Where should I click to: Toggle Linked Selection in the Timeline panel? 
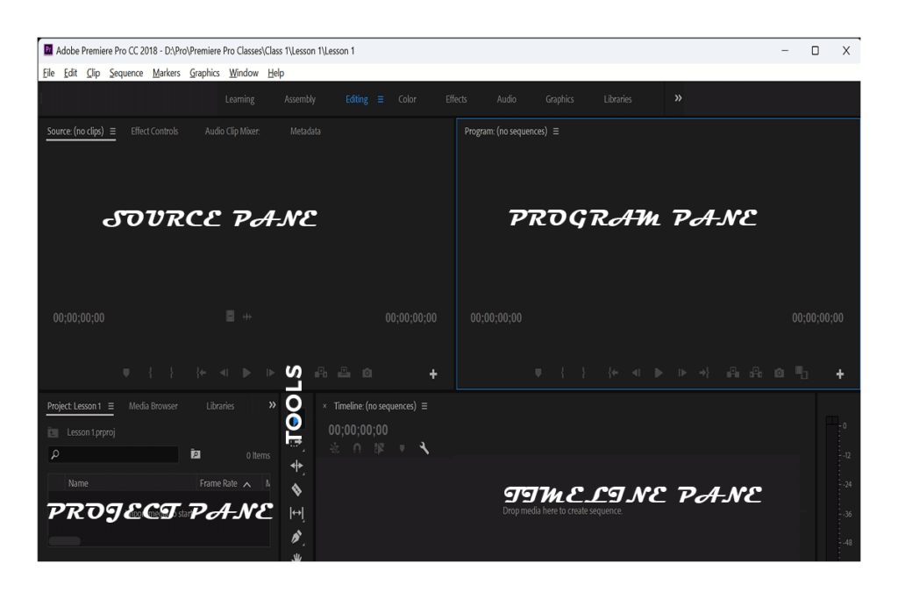(x=377, y=448)
